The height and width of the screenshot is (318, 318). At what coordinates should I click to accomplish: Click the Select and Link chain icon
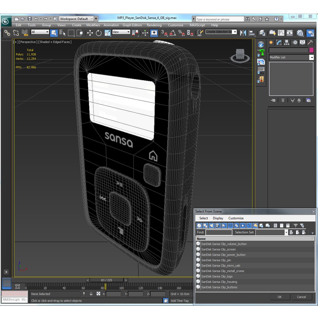7,33
